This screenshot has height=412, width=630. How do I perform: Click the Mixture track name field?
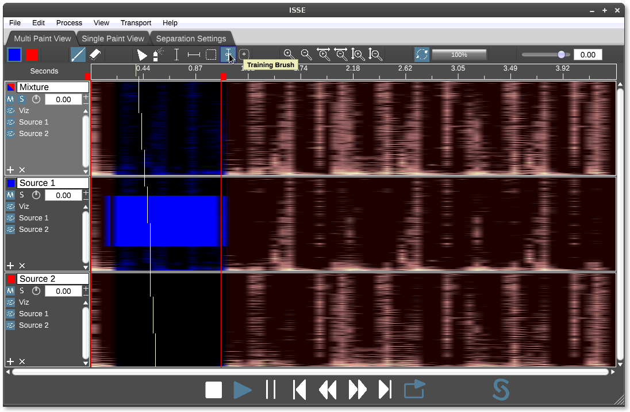(x=53, y=87)
